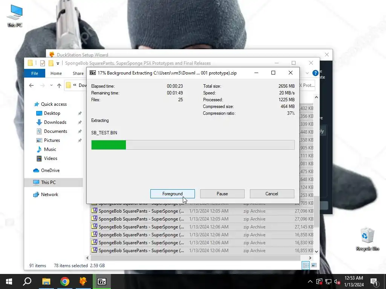Image resolution: width=386 pixels, height=289 pixels.
Task: Expand the Explorer ribbon with chevron
Action: click(307, 73)
